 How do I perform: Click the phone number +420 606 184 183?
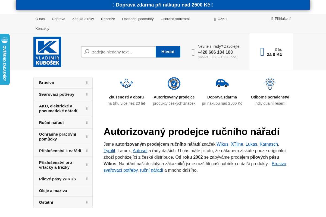pyautogui.click(x=215, y=52)
